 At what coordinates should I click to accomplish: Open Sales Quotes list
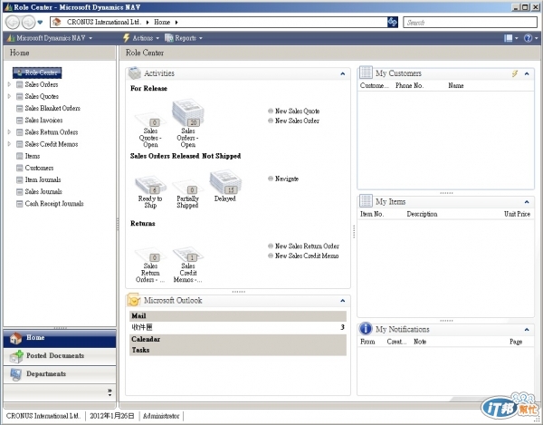pyautogui.click(x=42, y=96)
